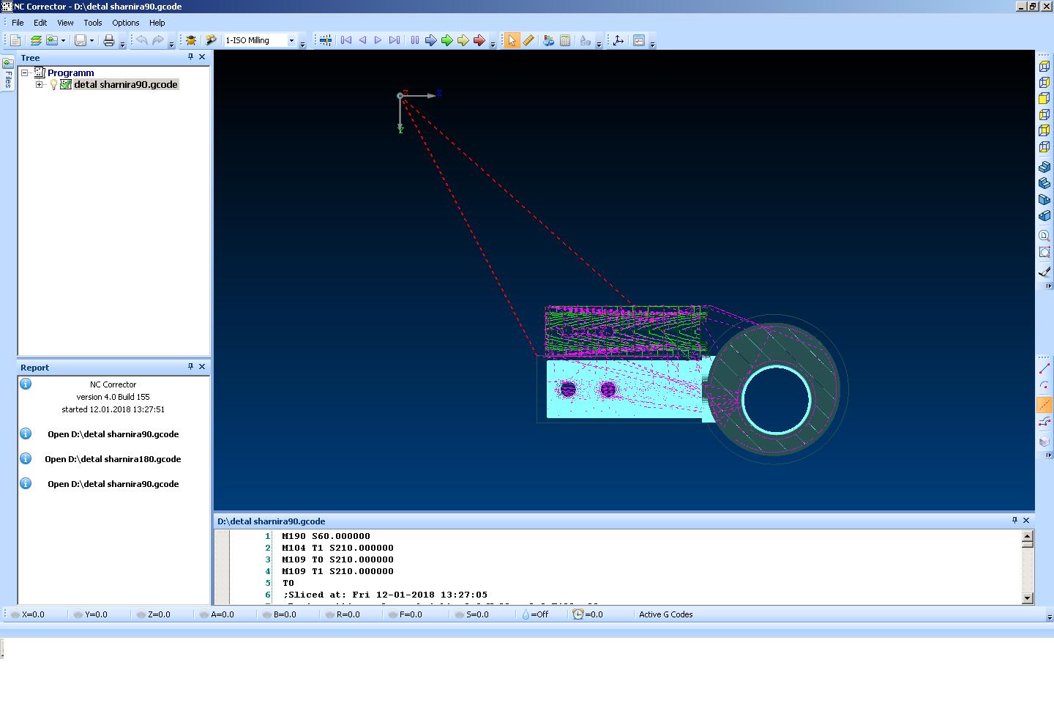Select the ruler measure tool

tap(528, 41)
